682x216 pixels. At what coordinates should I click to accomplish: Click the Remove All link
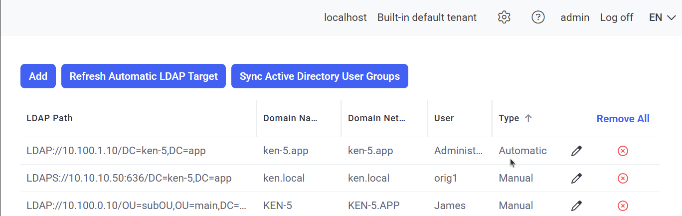[x=623, y=119]
